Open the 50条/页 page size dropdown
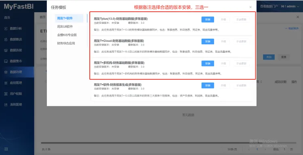 [232, 149]
